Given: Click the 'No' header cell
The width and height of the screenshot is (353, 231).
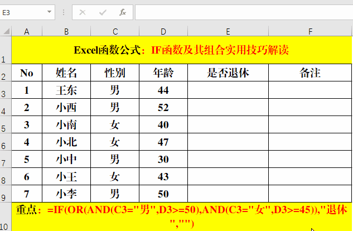Looking at the screenshot, I should pyautogui.click(x=27, y=73).
